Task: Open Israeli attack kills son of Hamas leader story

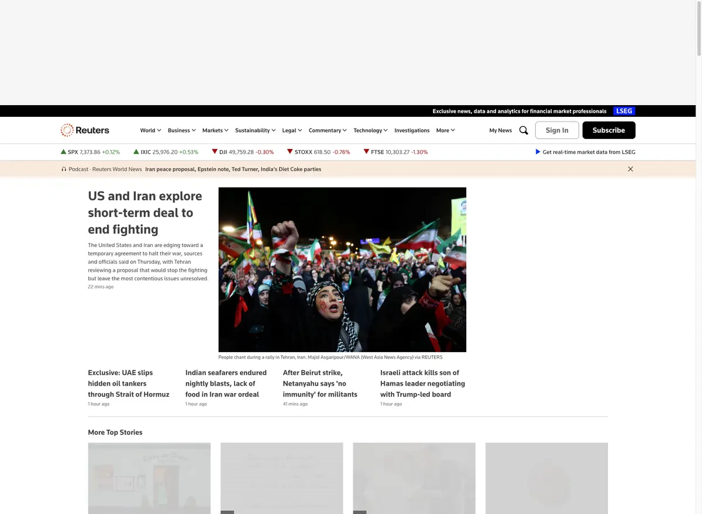Action: [422, 383]
